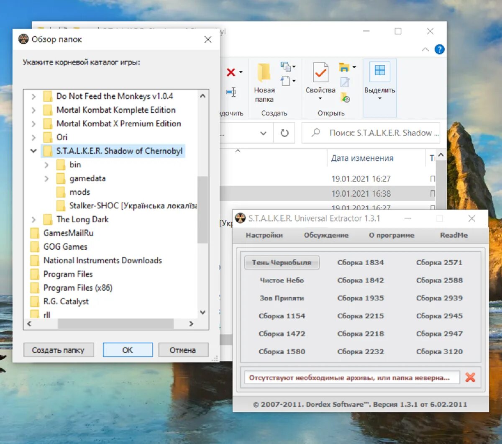This screenshot has height=444, width=502.
Task: Create a new folder with Новая папка
Action: tap(264, 83)
